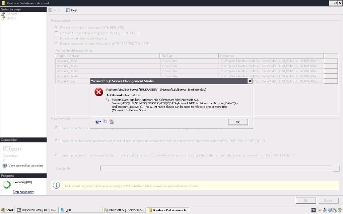343x214 pixels.
Task: Open the Options page
Action: [12, 18]
